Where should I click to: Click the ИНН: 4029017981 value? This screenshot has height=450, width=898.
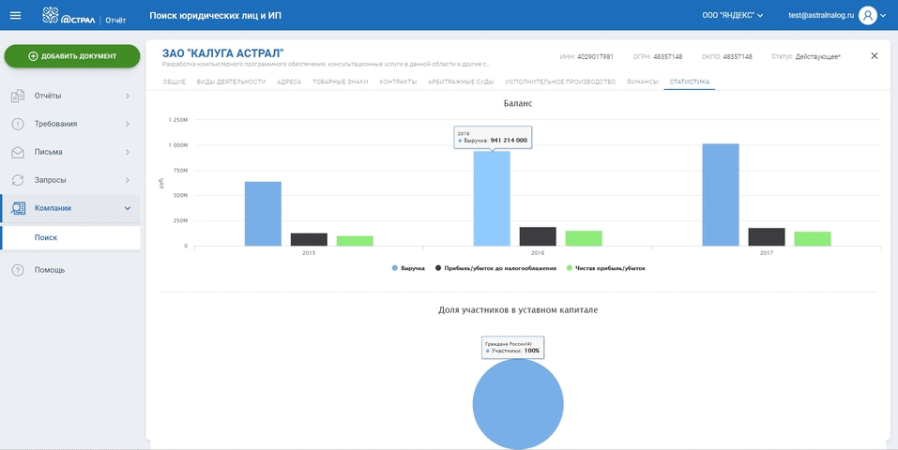[x=586, y=56]
